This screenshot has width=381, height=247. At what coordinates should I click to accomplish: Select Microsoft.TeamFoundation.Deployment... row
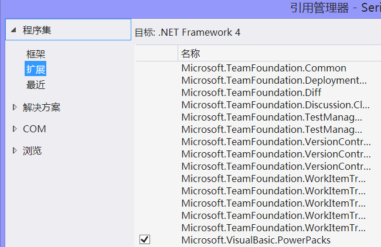click(x=274, y=80)
